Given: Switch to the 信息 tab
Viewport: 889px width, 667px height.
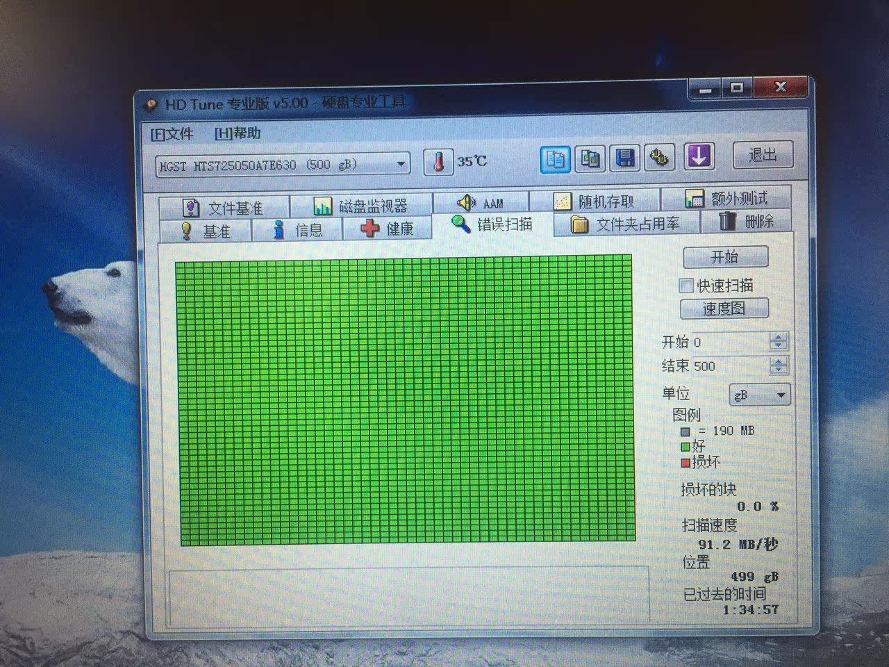Looking at the screenshot, I should pos(297,229).
